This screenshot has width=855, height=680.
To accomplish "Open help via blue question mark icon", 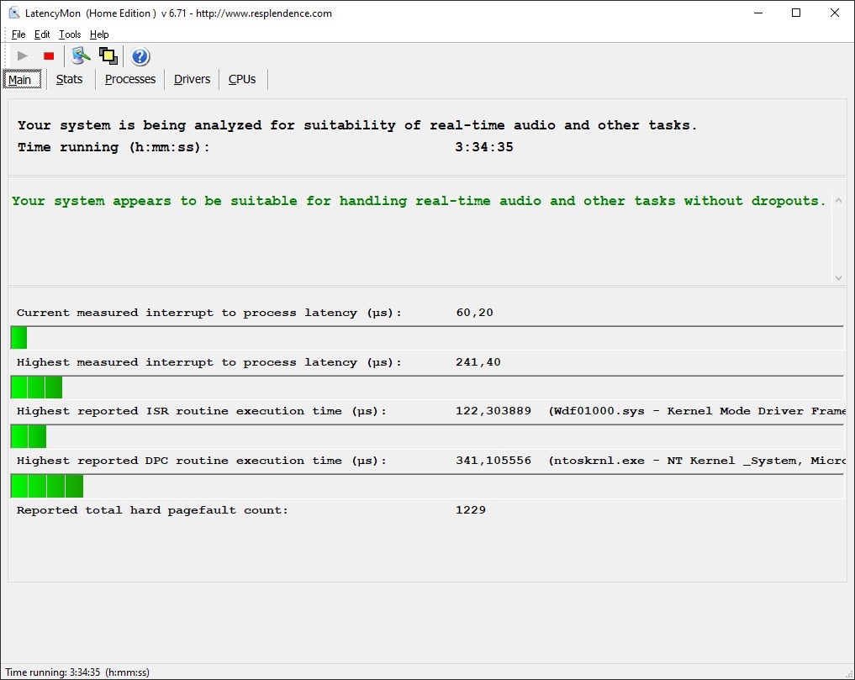I will click(140, 56).
